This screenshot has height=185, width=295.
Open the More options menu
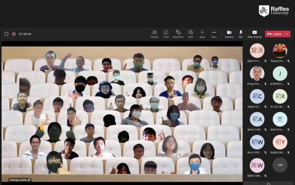coord(214,34)
